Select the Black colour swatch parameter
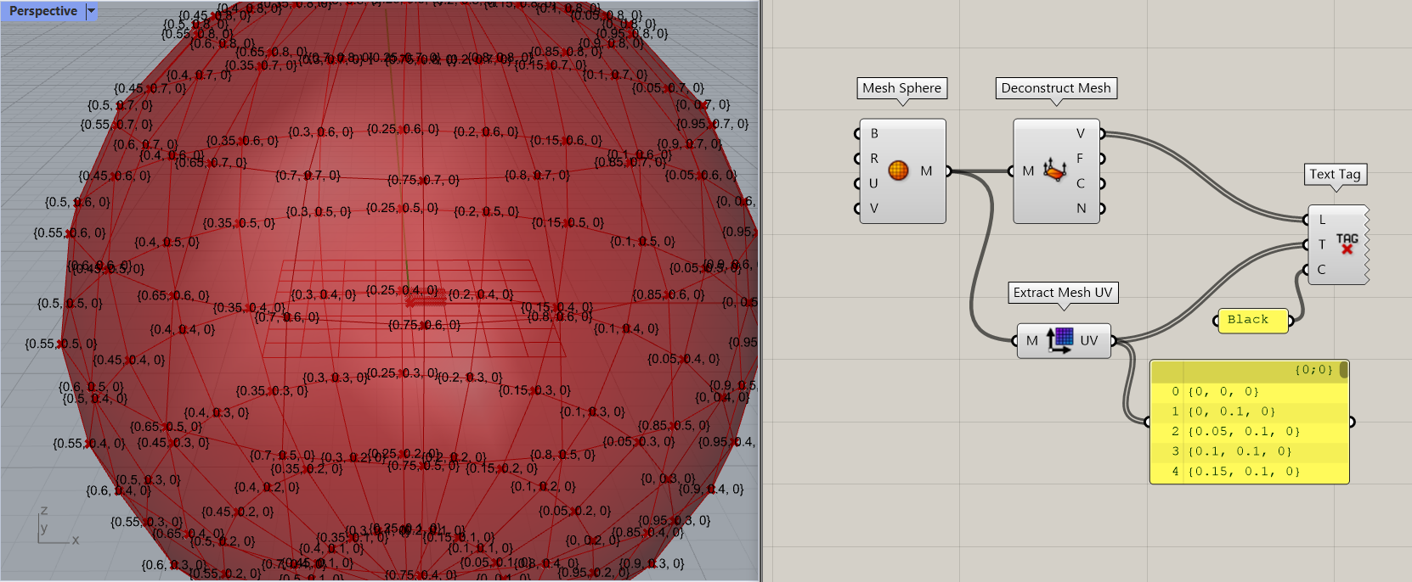Image resolution: width=1412 pixels, height=582 pixels. pos(1252,320)
